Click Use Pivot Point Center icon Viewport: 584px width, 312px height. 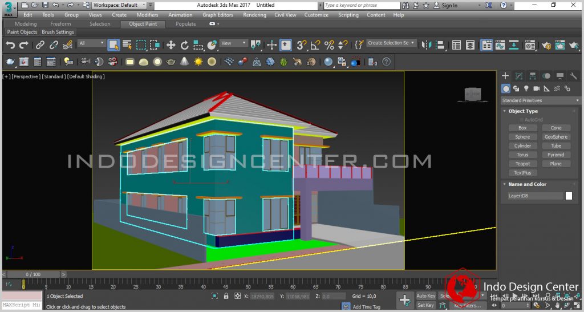(x=256, y=45)
